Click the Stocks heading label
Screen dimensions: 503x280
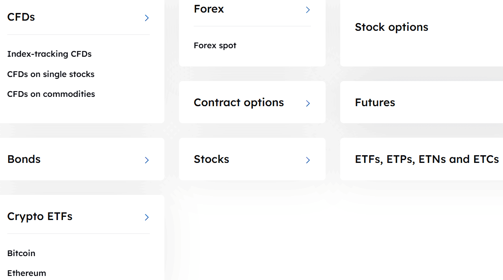click(211, 159)
